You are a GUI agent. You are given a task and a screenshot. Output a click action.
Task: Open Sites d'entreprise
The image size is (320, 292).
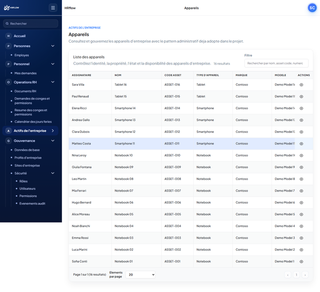(x=27, y=165)
